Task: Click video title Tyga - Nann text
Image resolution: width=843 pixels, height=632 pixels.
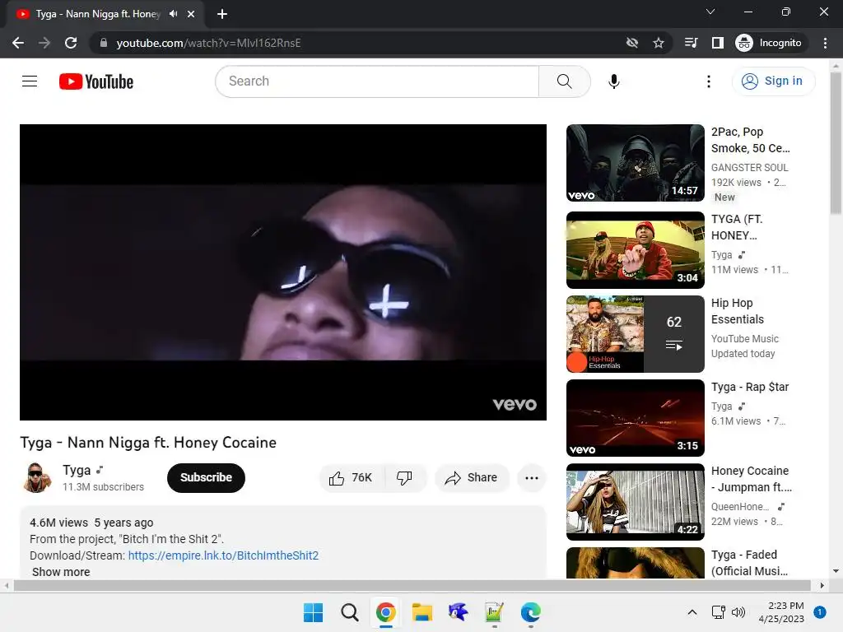Action: (x=148, y=442)
